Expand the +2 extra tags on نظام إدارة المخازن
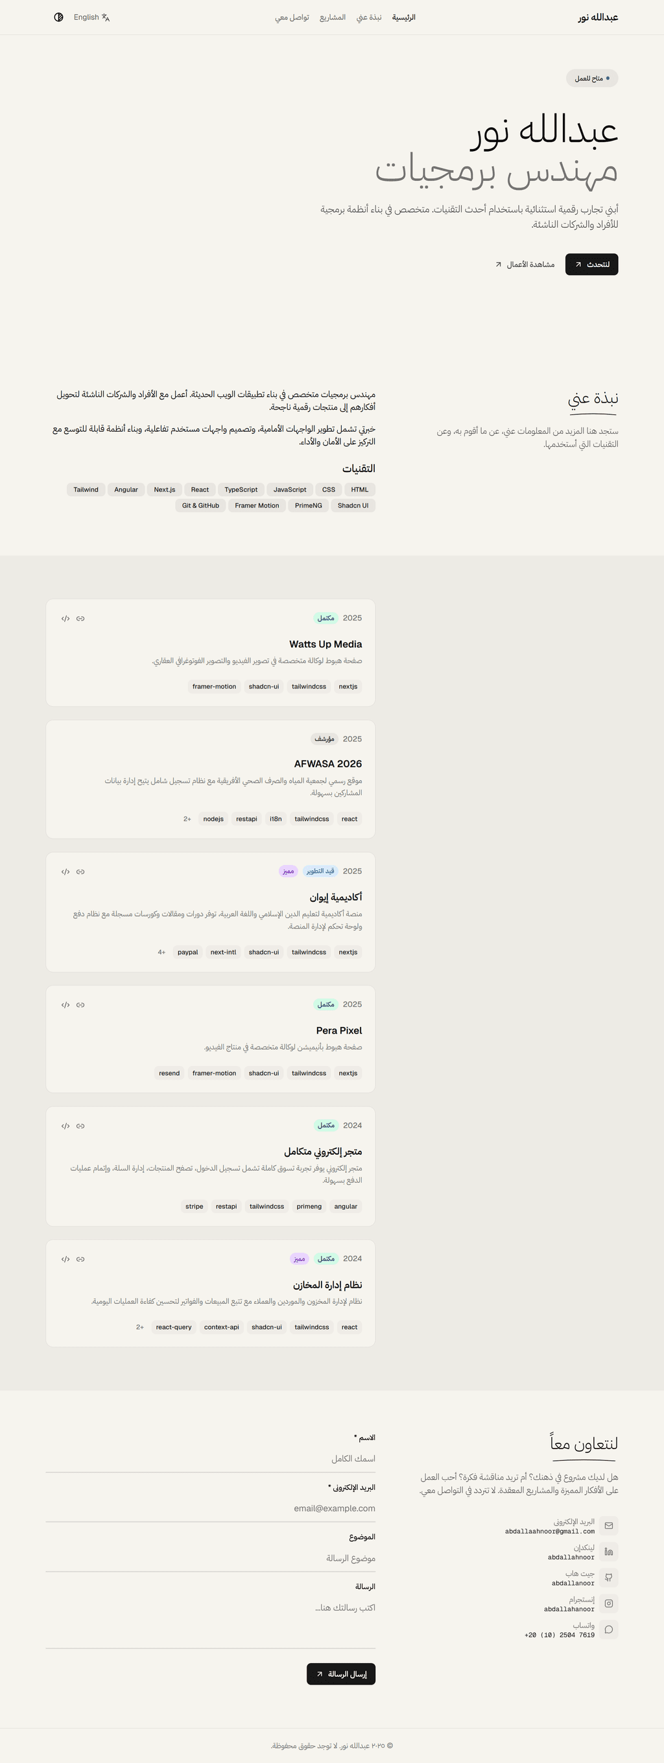Screen dimensions: 664x1763 [x=139, y=1327]
